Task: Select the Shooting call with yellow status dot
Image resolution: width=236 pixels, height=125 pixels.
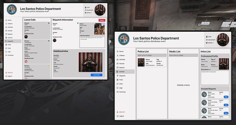Action: click(x=37, y=72)
